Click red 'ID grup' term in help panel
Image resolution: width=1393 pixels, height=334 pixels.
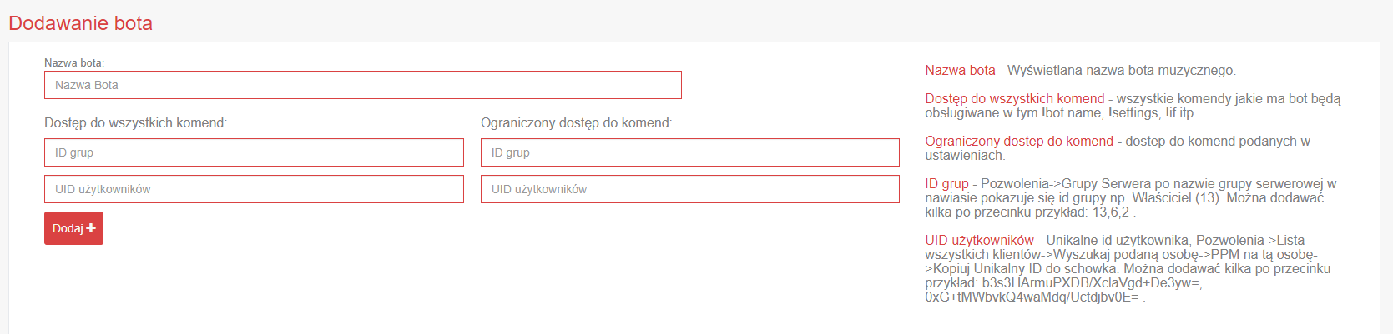pyautogui.click(x=946, y=184)
